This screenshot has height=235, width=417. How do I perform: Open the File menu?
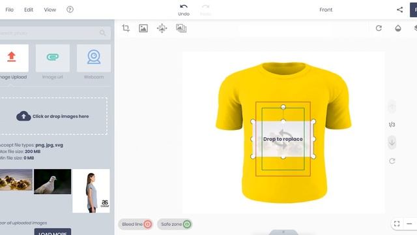click(x=9, y=10)
